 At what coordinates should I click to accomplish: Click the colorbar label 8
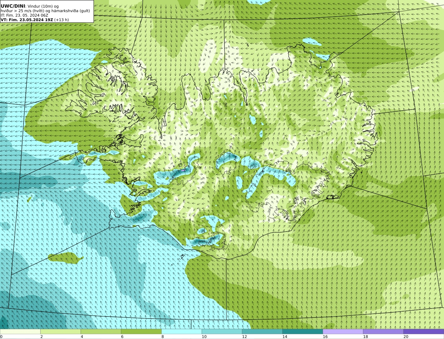pos(163,337)
